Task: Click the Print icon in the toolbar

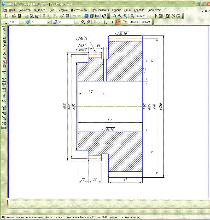Action: pos(27,16)
